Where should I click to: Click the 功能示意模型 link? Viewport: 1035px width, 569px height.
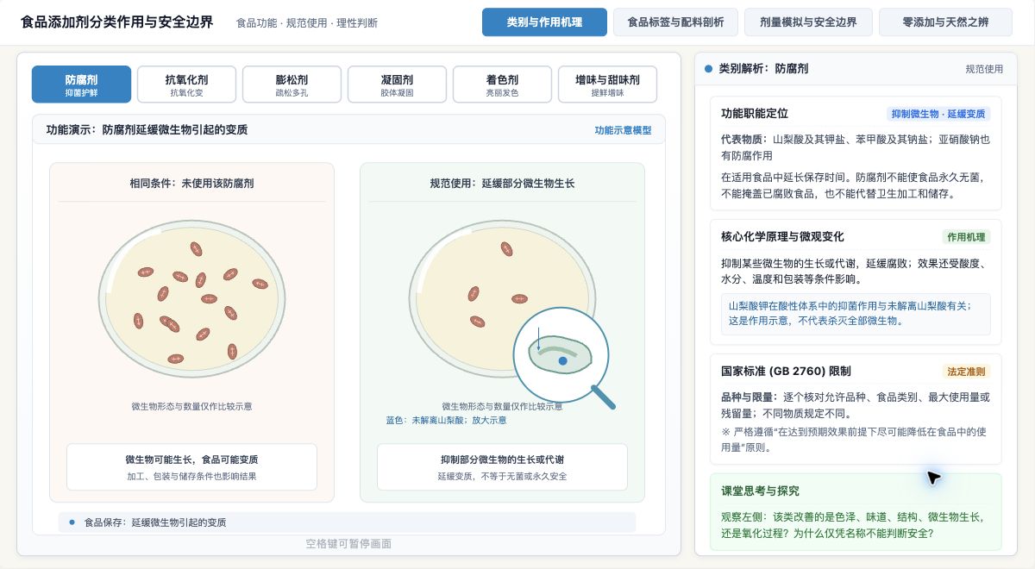click(623, 130)
